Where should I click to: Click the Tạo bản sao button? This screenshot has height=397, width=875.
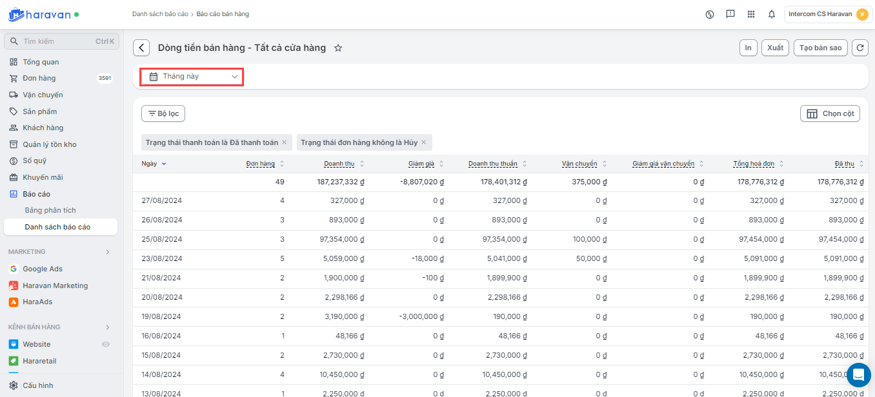(x=820, y=48)
